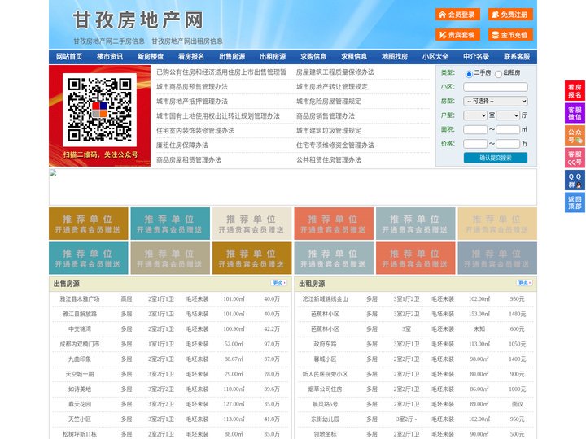This screenshot has width=586, height=439.
Task: Open 出租房源 navigation item
Action: coord(273,57)
